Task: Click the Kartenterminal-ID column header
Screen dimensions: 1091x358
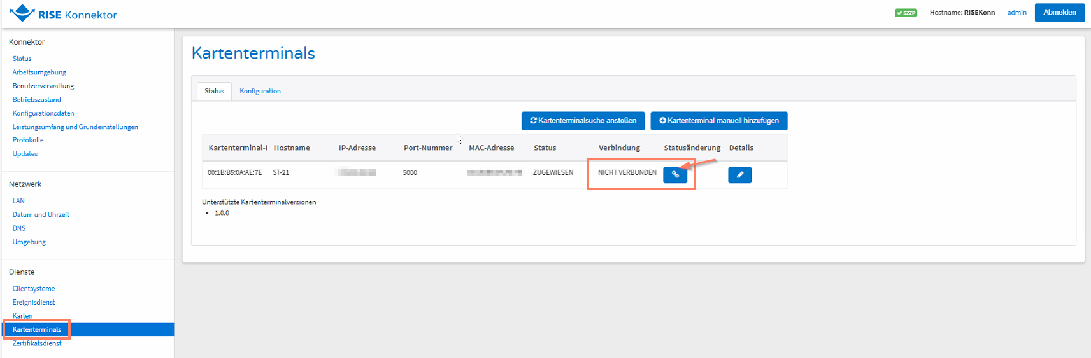Action: point(238,148)
